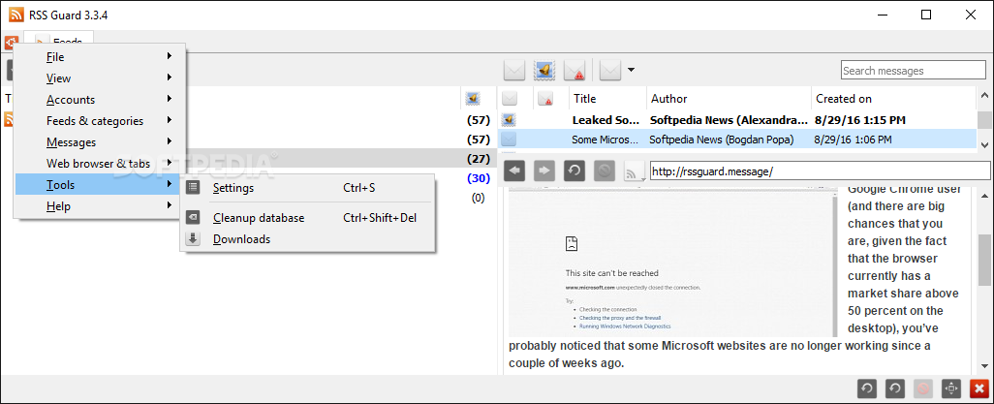Click refresh icon beside the disabled stop icon
Screen dimensions: 994x404
click(894, 388)
